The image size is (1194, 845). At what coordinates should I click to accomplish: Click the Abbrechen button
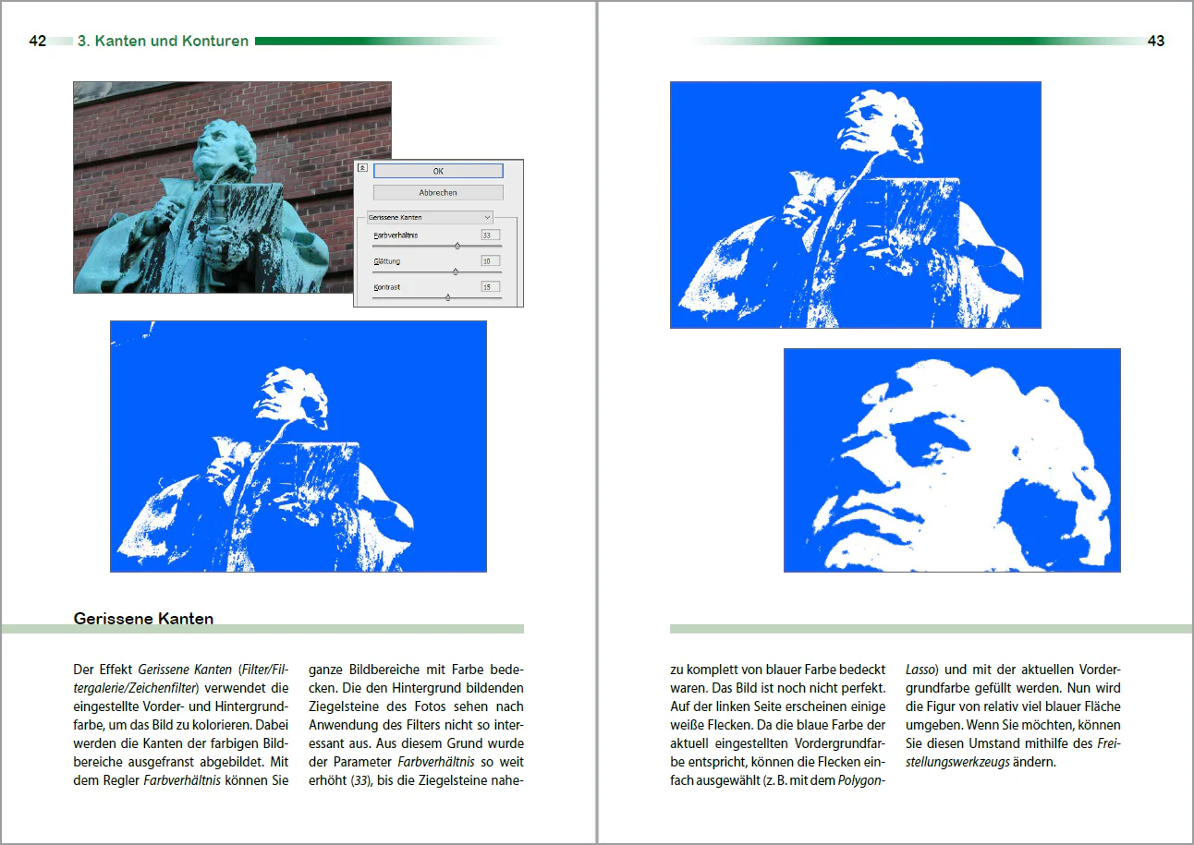438,192
